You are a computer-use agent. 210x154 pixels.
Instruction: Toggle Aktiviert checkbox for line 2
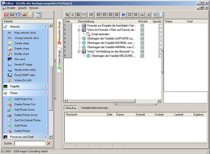point(142,30)
